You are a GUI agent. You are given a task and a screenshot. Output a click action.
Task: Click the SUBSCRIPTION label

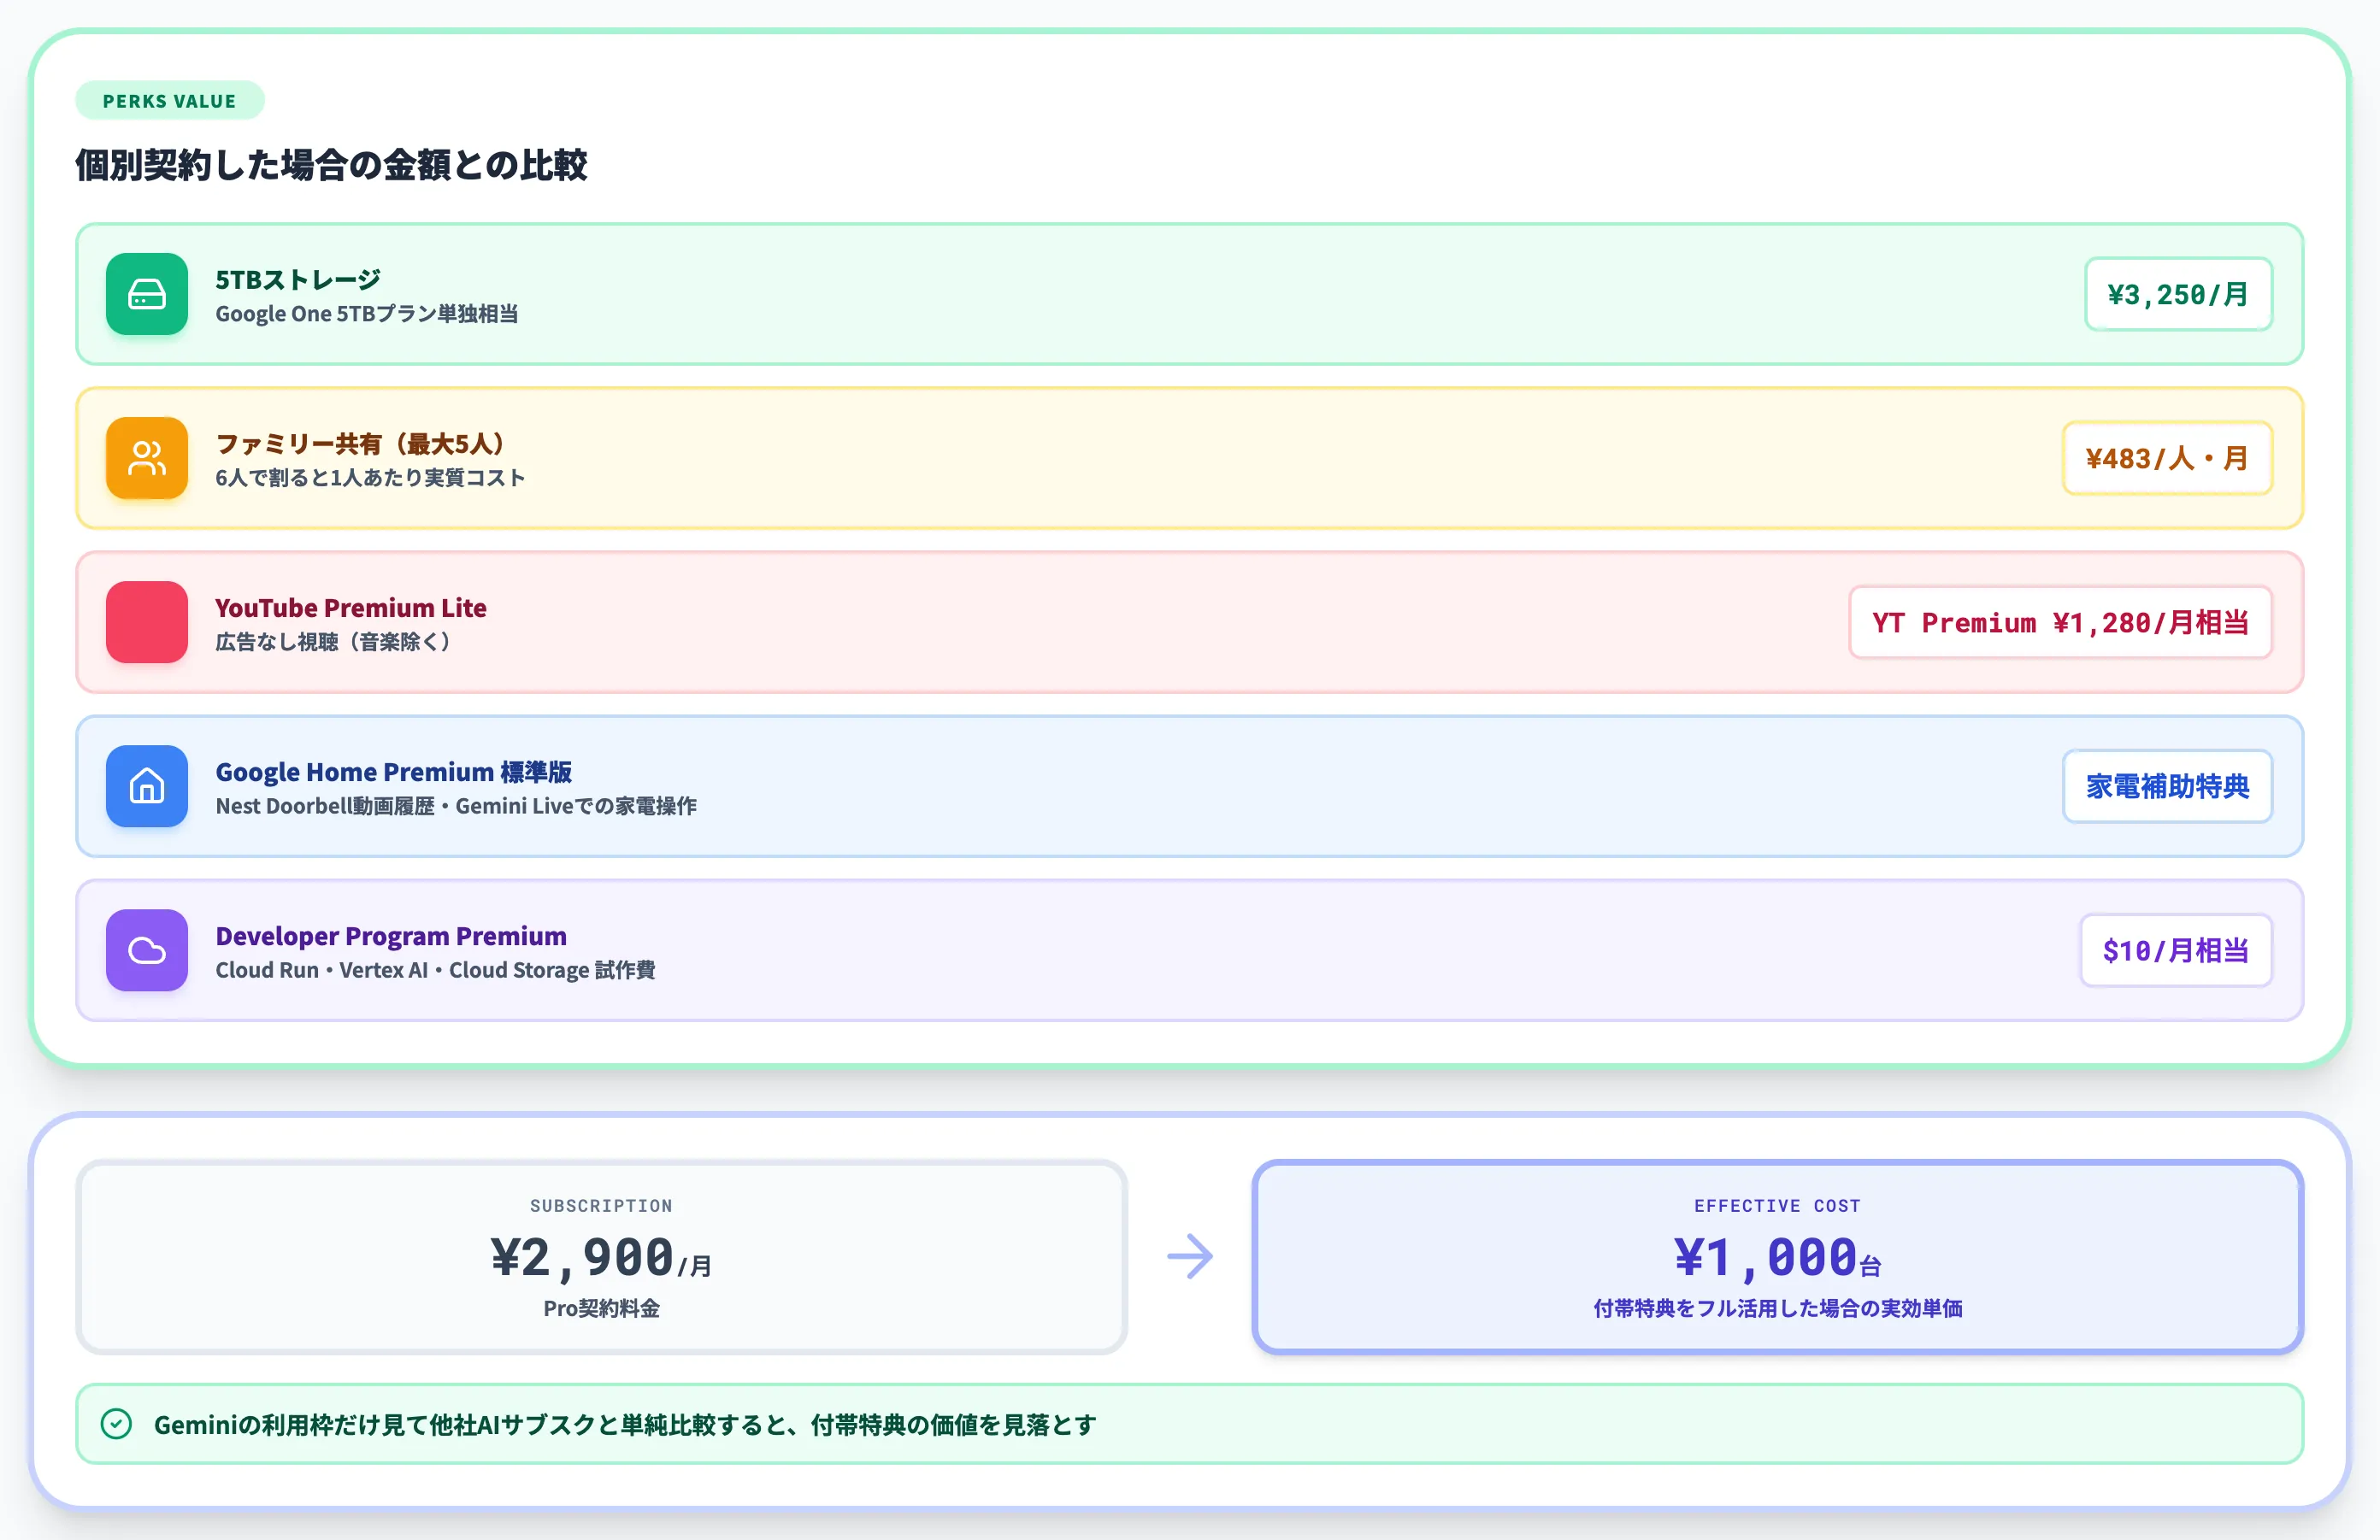tap(601, 1206)
